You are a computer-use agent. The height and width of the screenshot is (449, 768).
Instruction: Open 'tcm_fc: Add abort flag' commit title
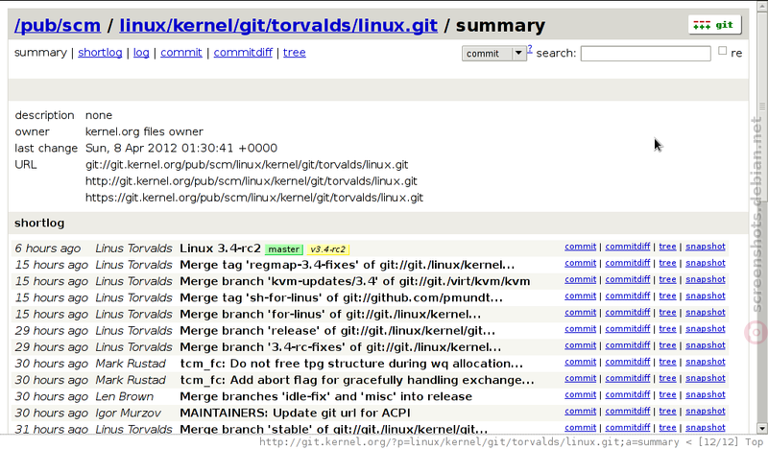357,381
